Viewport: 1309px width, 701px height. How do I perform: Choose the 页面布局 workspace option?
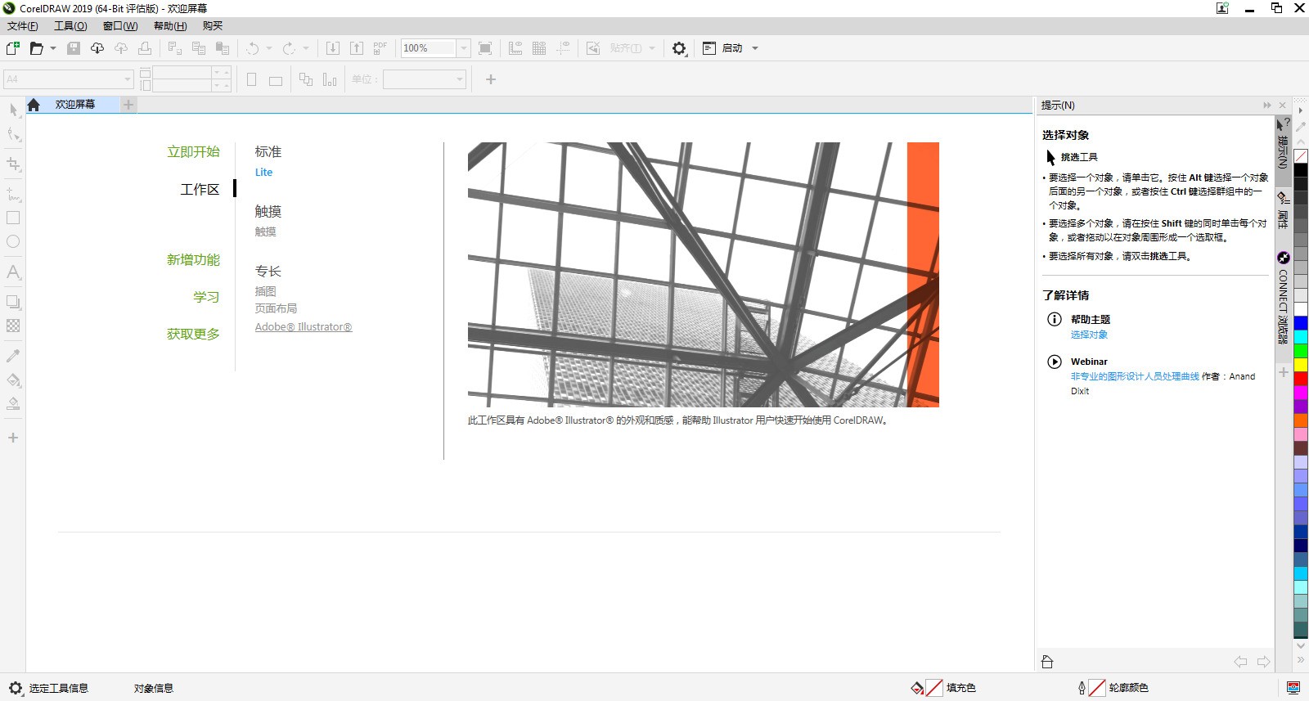pyautogui.click(x=276, y=308)
